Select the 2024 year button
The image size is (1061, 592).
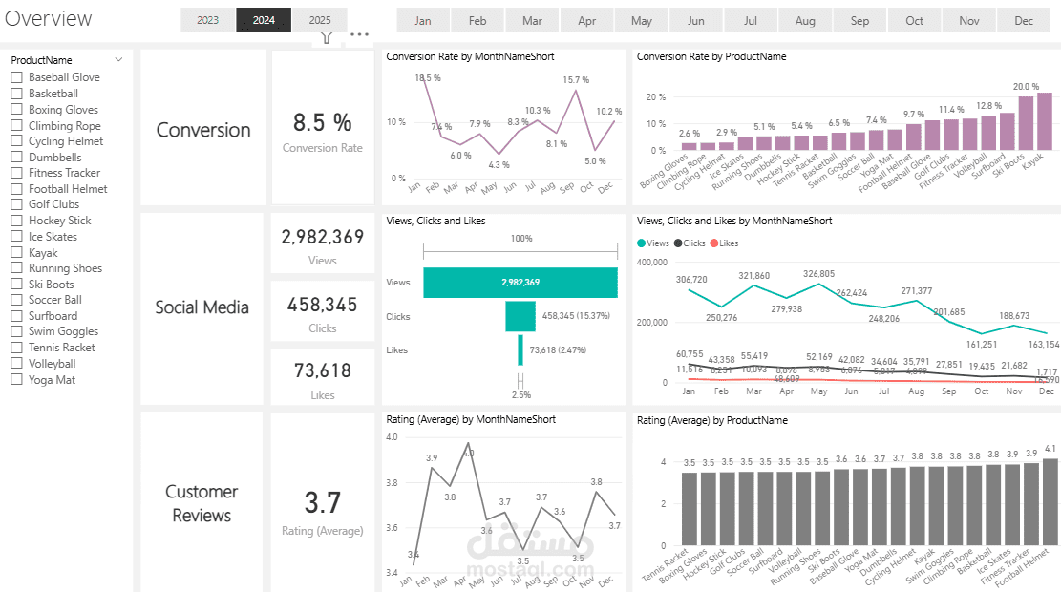264,20
